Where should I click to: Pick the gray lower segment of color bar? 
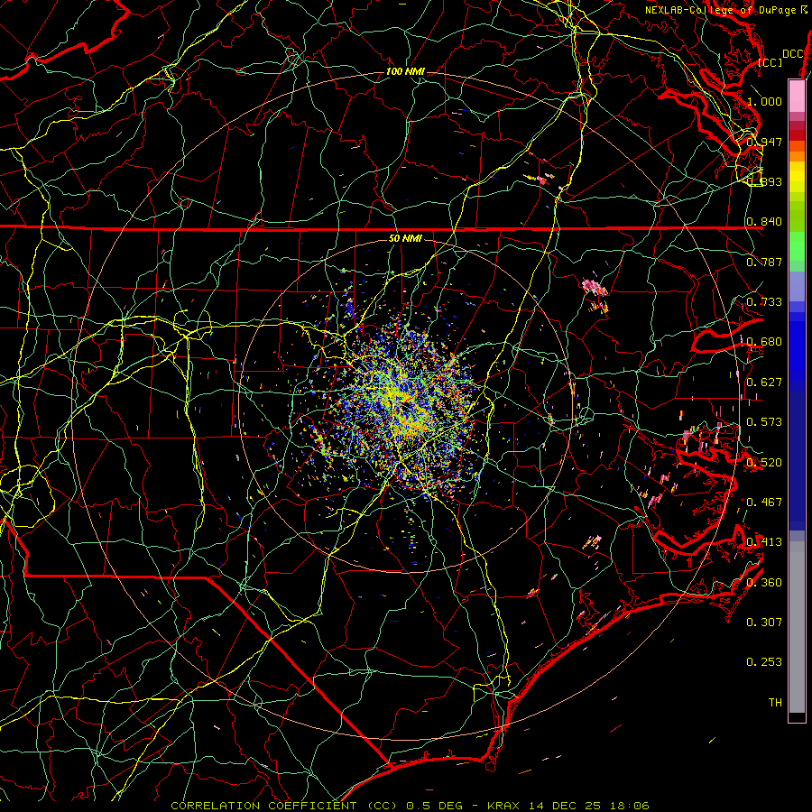click(x=797, y=629)
